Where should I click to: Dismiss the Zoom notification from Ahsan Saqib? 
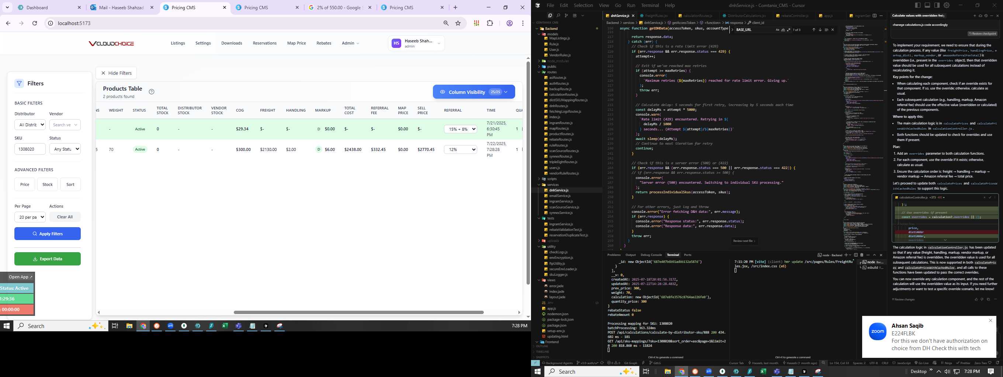click(990, 321)
